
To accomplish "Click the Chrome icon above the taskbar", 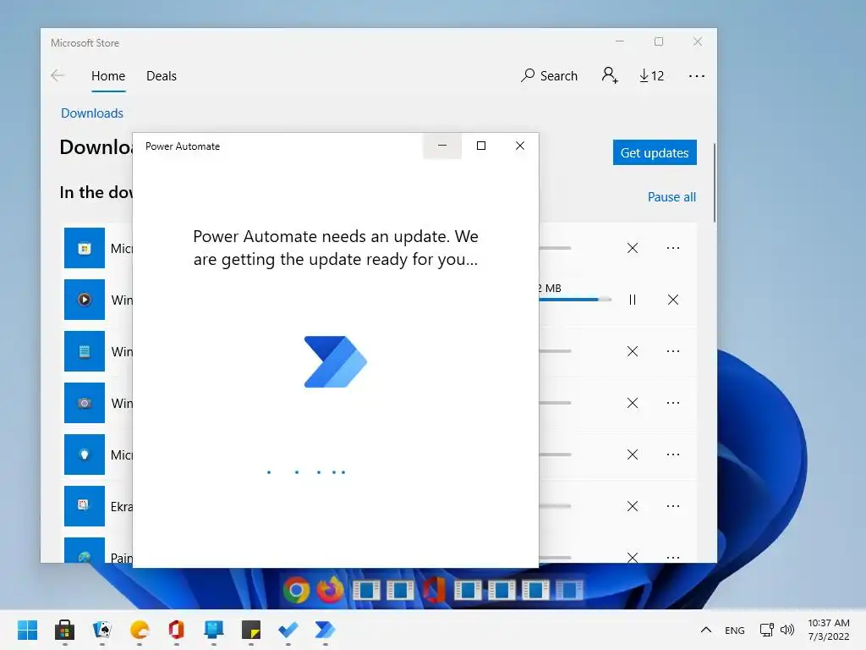I will (297, 590).
